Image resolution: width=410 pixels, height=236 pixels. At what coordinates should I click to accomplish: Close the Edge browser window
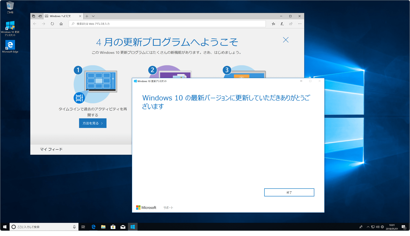[x=300, y=16]
